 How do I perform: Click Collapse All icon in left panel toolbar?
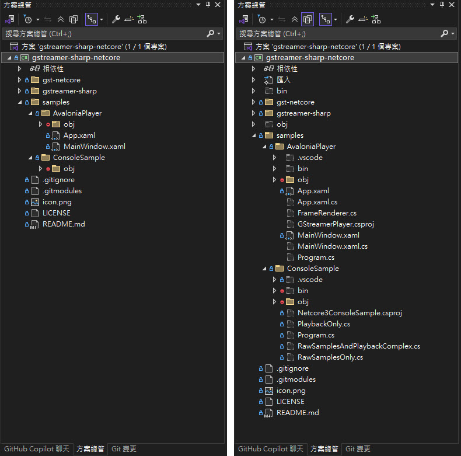click(x=61, y=19)
